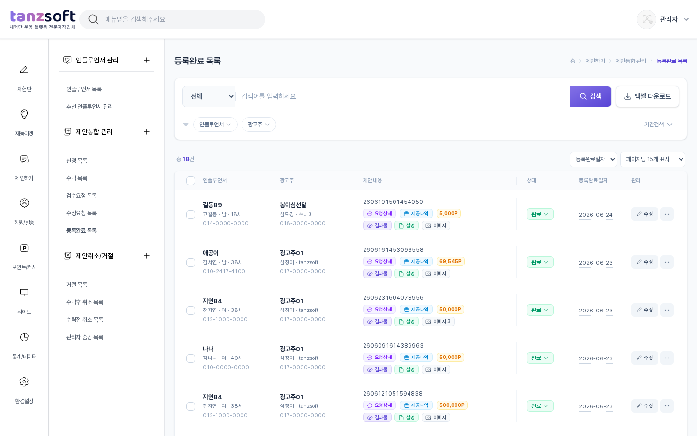This screenshot has width=697, height=436.
Task: Open the 제안하기 chat icon
Action: [24, 159]
